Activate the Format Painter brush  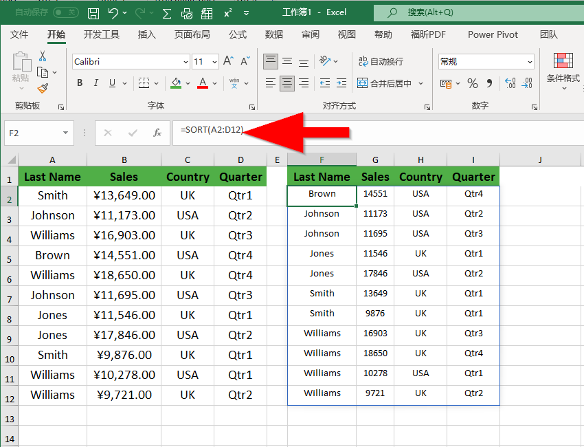pyautogui.click(x=43, y=88)
